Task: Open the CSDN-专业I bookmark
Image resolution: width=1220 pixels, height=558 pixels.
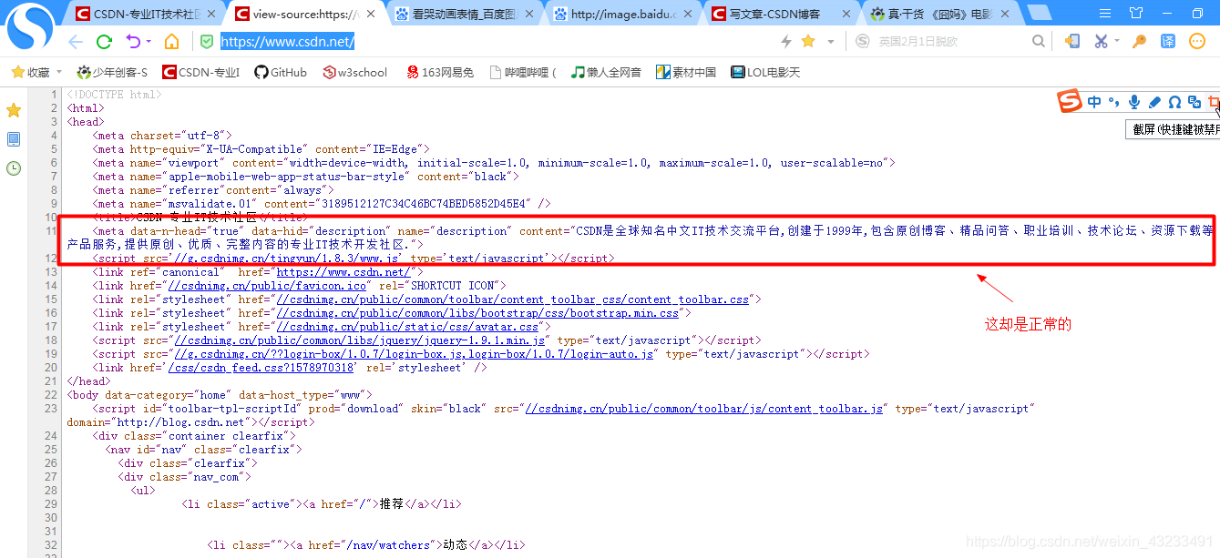Action: pos(200,72)
